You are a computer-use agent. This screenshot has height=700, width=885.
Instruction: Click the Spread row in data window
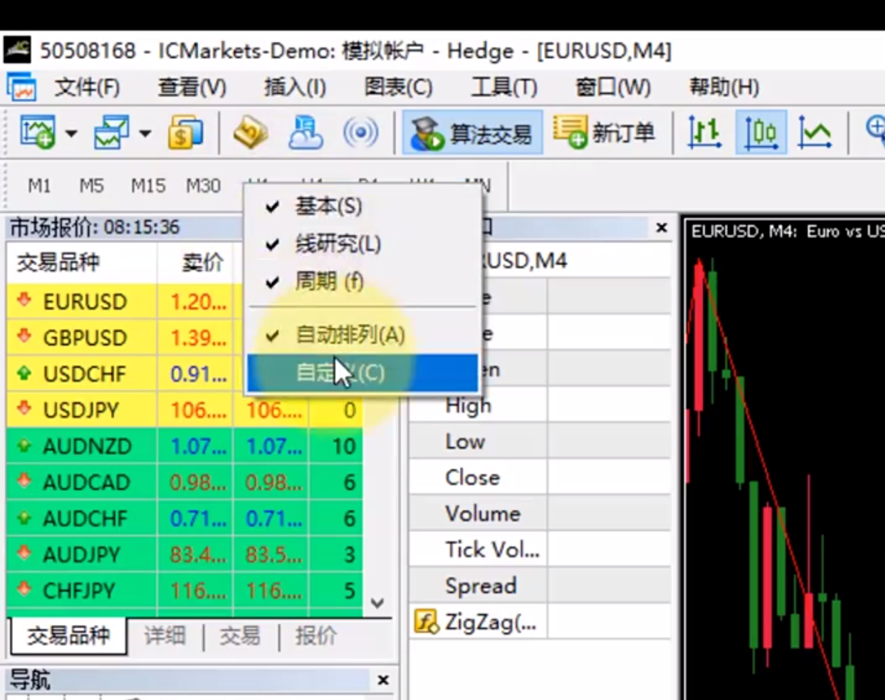[540, 586]
